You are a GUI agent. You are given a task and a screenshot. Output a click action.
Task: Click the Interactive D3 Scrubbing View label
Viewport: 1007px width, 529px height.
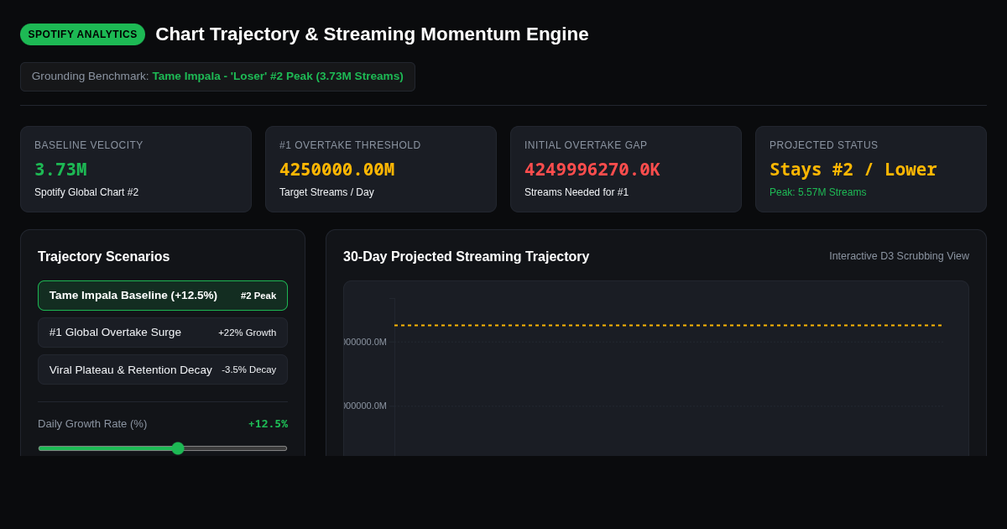(899, 256)
